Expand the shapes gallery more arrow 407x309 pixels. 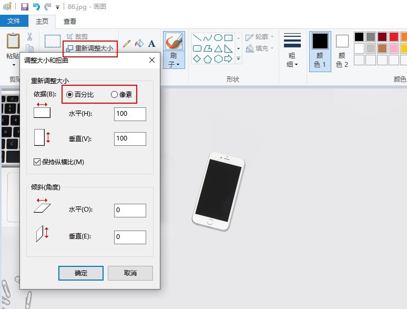point(238,59)
